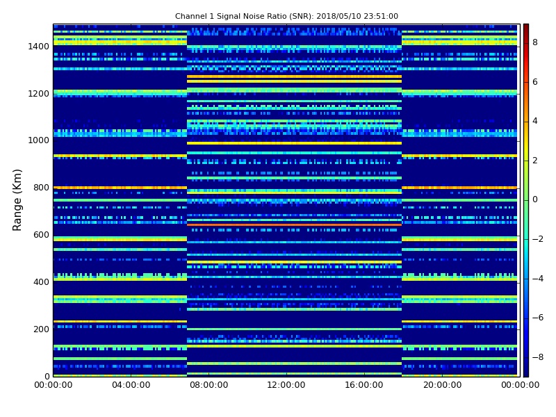Click the y-axis tick label '1400'
Viewport: 556px width, 417px height.
coord(39,47)
